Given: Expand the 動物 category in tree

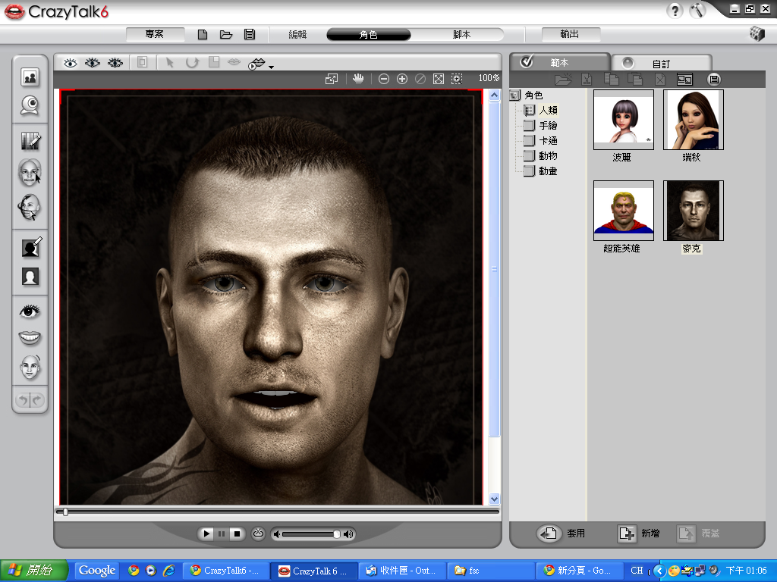Looking at the screenshot, I should coord(548,156).
